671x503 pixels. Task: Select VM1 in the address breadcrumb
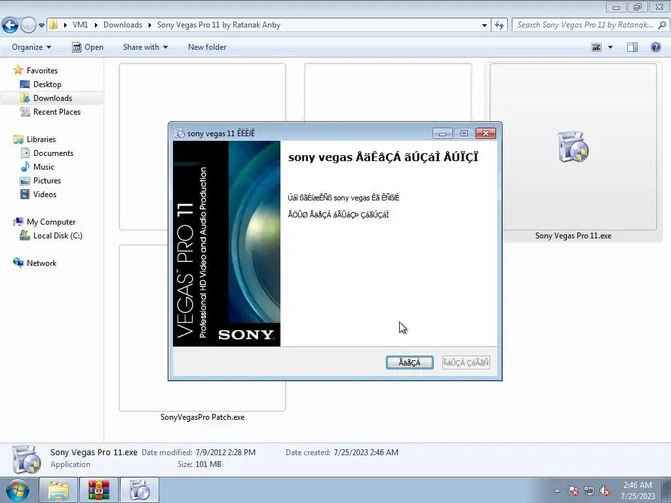pos(80,25)
